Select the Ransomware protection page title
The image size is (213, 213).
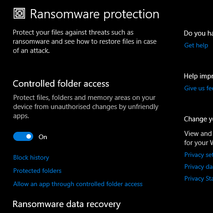coord(95,14)
